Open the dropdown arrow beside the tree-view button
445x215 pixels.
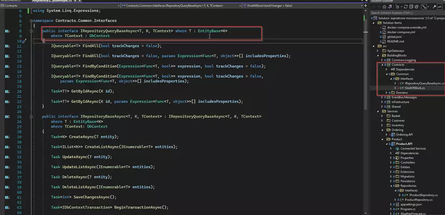point(428,7)
